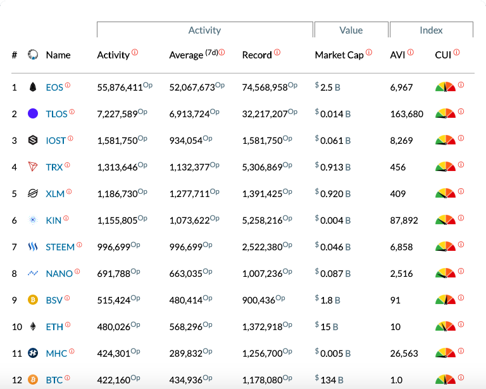Click CUI gauge in BSV row
Screen dimensions: 486x389
(x=445, y=300)
